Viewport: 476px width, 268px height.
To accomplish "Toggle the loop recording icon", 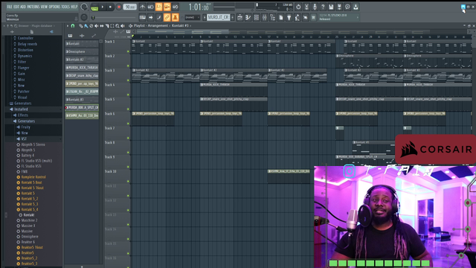I will [x=176, y=7].
